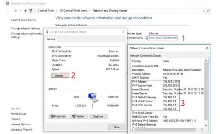The image size is (220, 134).
Task: Click the Local Area Connection Status title icon
Action: pos(47,32)
